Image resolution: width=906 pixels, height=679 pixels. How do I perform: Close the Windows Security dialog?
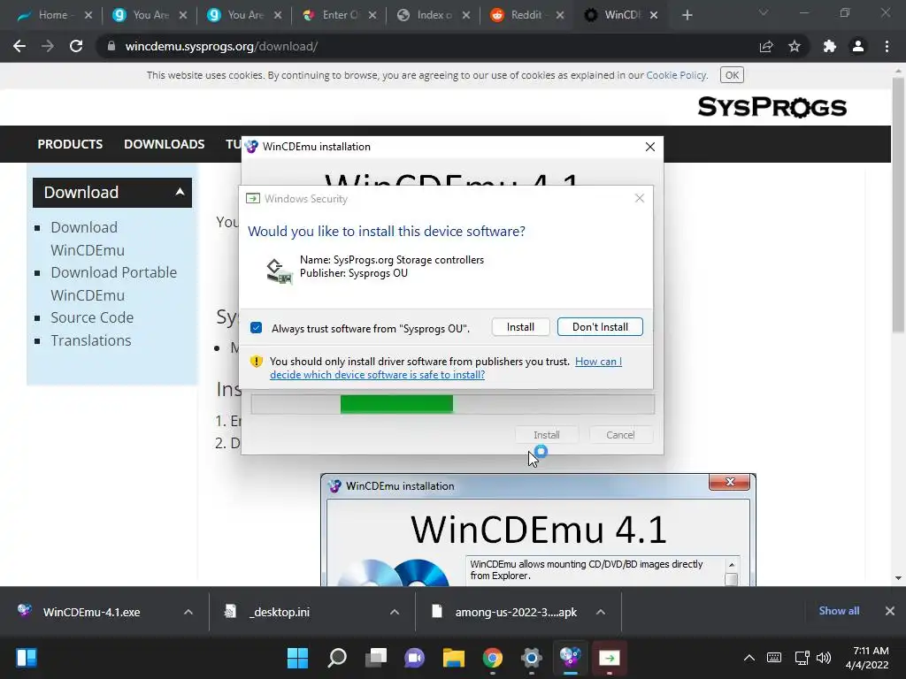click(639, 198)
